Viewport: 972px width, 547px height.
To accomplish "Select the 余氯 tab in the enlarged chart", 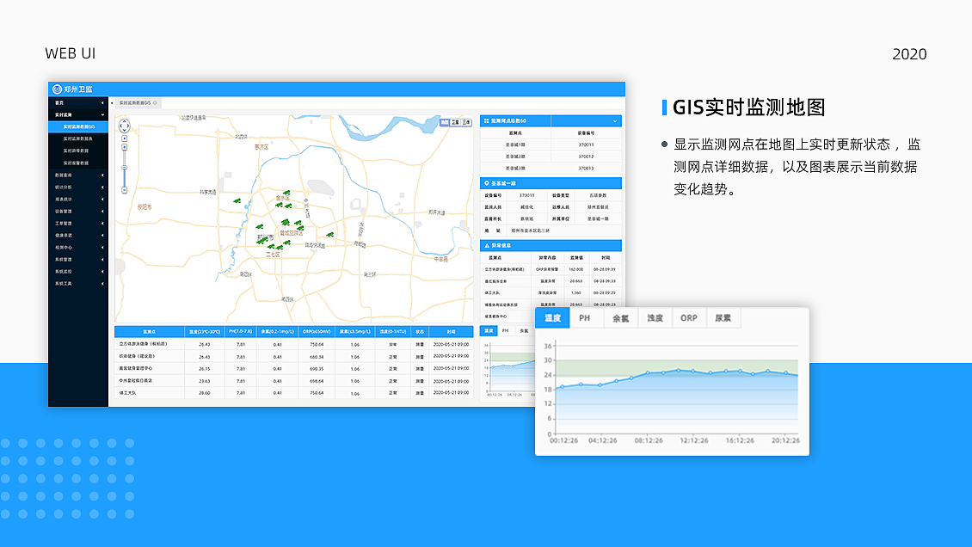I will (620, 318).
